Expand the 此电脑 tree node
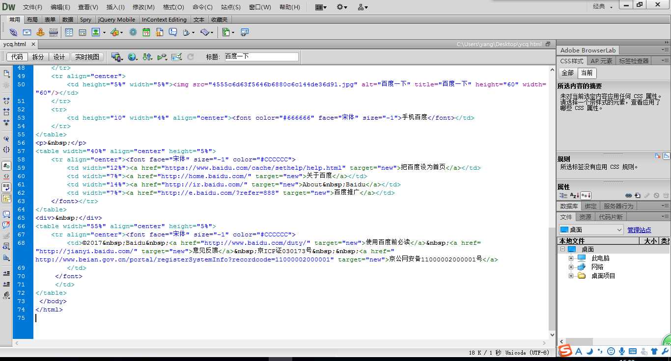 (x=571, y=258)
